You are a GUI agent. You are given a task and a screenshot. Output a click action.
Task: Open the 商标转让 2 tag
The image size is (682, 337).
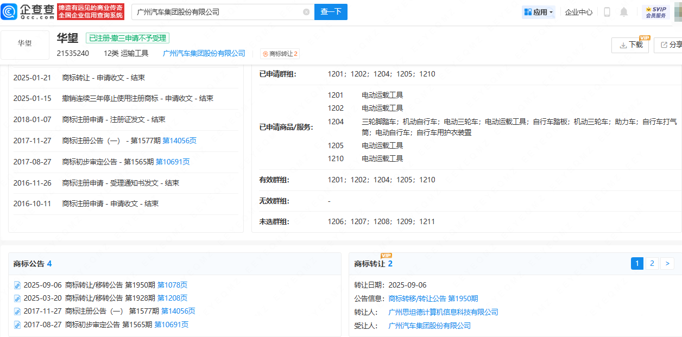280,54
